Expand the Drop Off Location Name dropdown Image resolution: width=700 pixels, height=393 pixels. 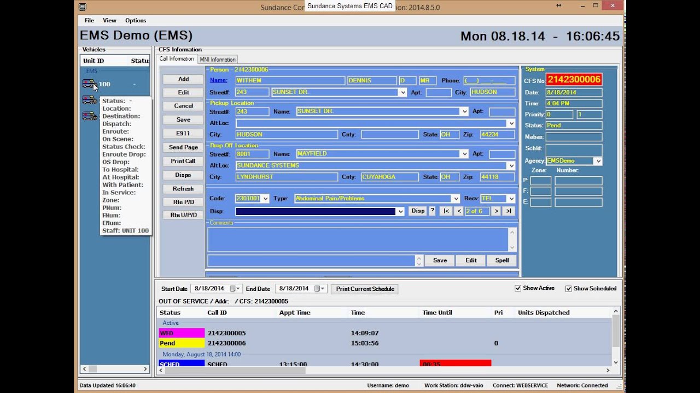[x=464, y=154]
